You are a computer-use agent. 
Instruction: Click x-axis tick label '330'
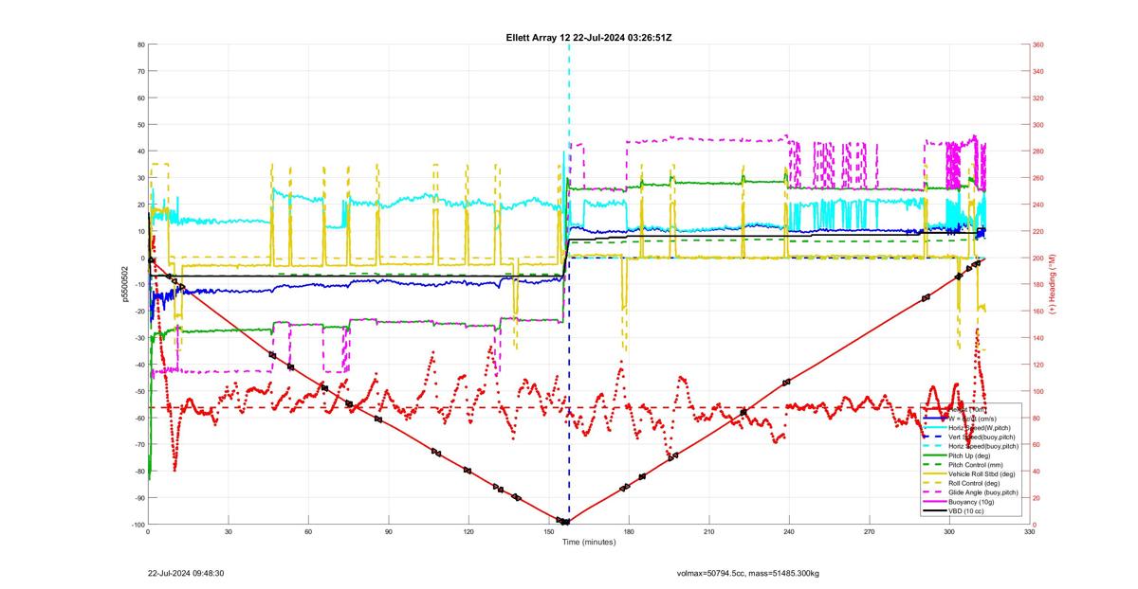click(1030, 532)
